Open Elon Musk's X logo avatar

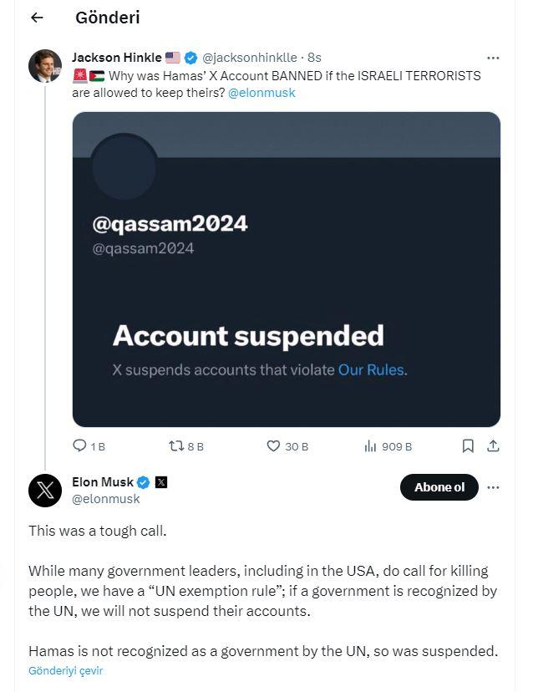[44, 491]
